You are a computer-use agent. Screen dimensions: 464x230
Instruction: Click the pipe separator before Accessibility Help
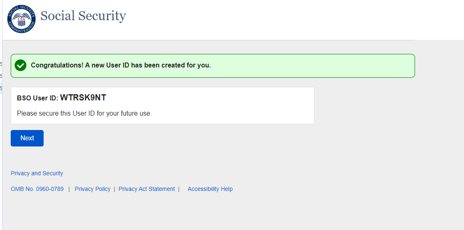(x=179, y=189)
